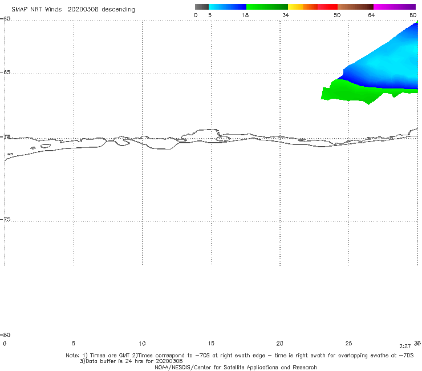Viewport: 422px width, 371px height.
Task: Click the longitude axis label 5
Action: tap(73, 344)
